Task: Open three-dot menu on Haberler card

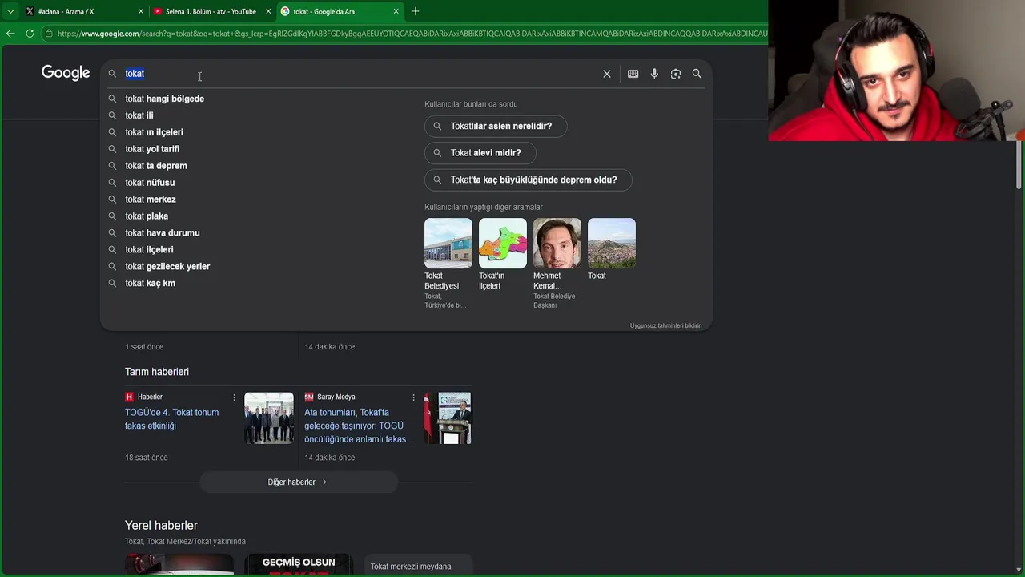Action: pyautogui.click(x=234, y=397)
